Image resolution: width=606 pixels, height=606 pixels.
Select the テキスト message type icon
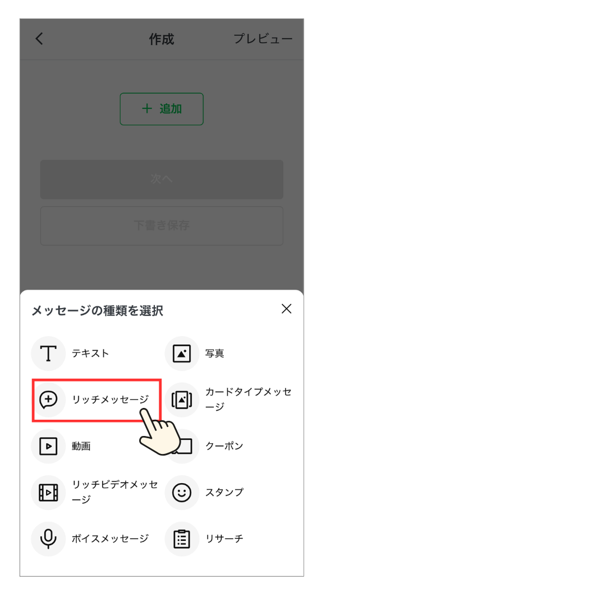point(48,353)
